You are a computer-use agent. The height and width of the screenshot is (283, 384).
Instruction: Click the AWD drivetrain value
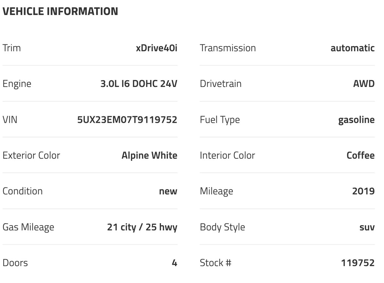pyautogui.click(x=364, y=84)
